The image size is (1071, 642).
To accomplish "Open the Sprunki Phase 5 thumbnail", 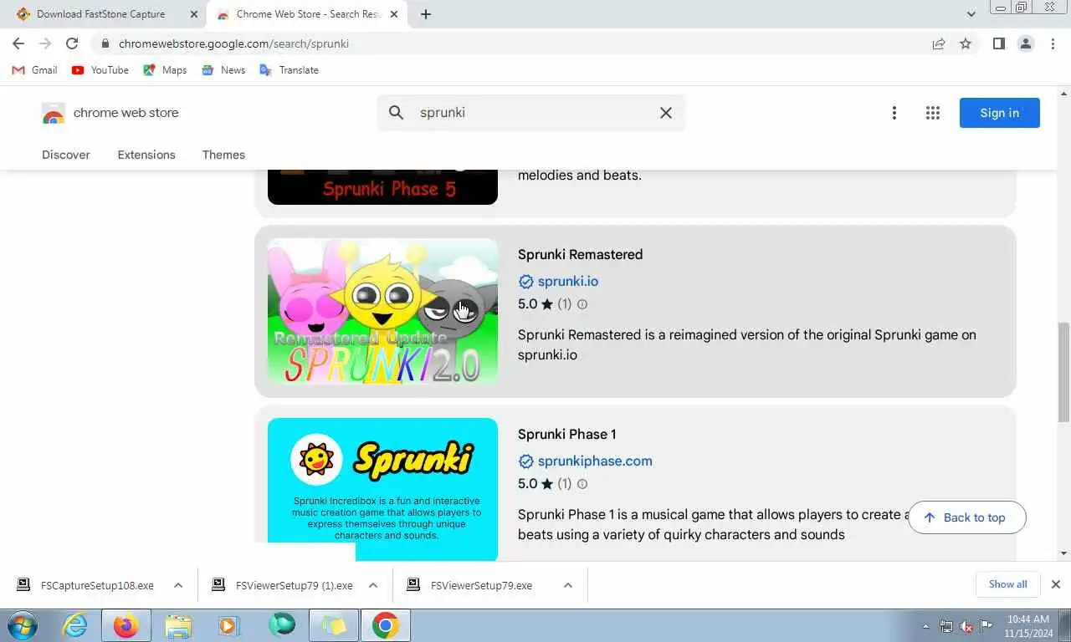I will point(382,187).
